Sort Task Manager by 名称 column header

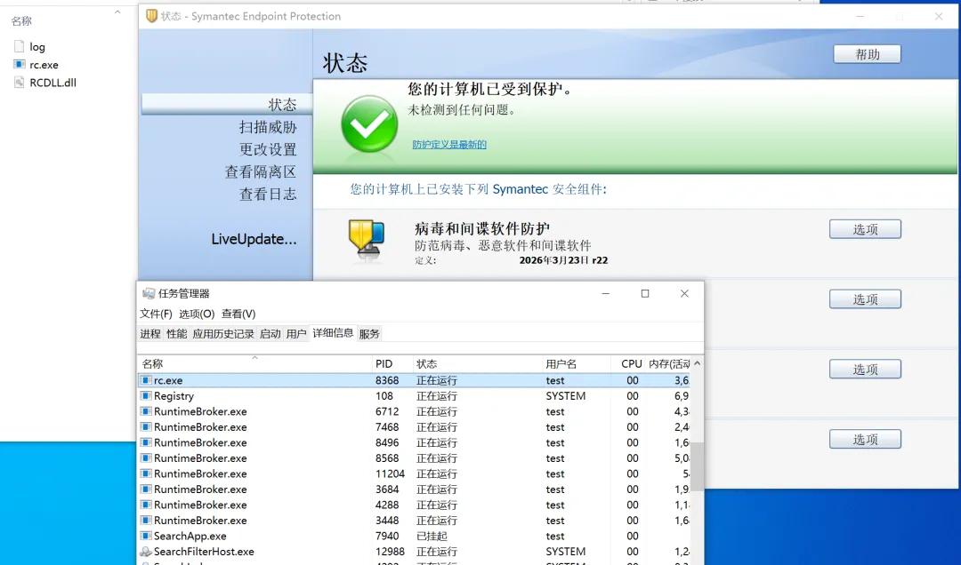point(254,363)
